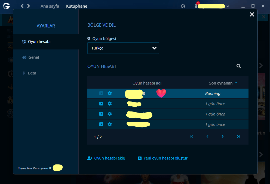Click the heart favorite icon on Running row
Screen dimensions: 270x184
tap(161, 93)
